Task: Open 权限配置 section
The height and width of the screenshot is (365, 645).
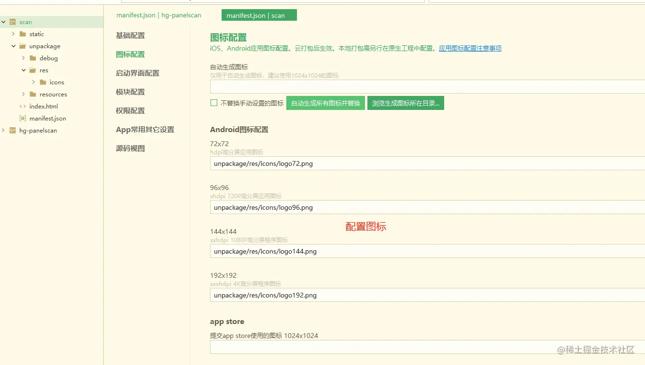Action: tap(130, 111)
